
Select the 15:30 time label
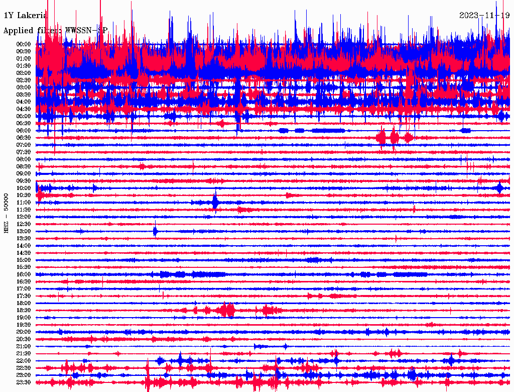(24, 267)
